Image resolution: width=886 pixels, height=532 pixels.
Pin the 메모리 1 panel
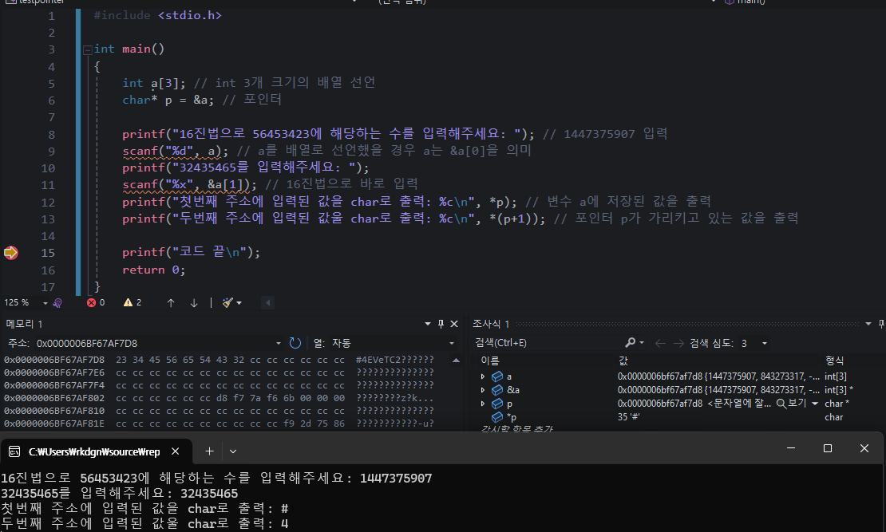pyautogui.click(x=441, y=324)
